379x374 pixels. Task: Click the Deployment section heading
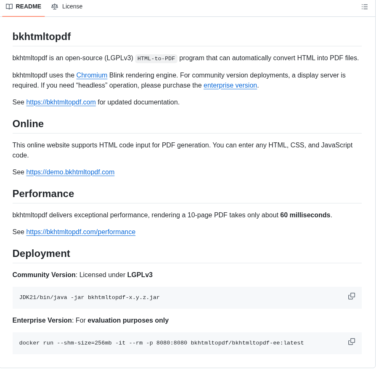pyautogui.click(x=41, y=253)
